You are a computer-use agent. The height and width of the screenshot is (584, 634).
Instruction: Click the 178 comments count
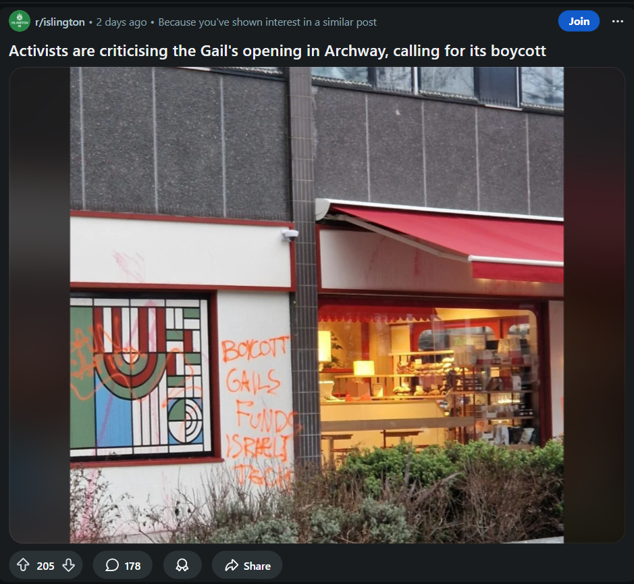132,566
